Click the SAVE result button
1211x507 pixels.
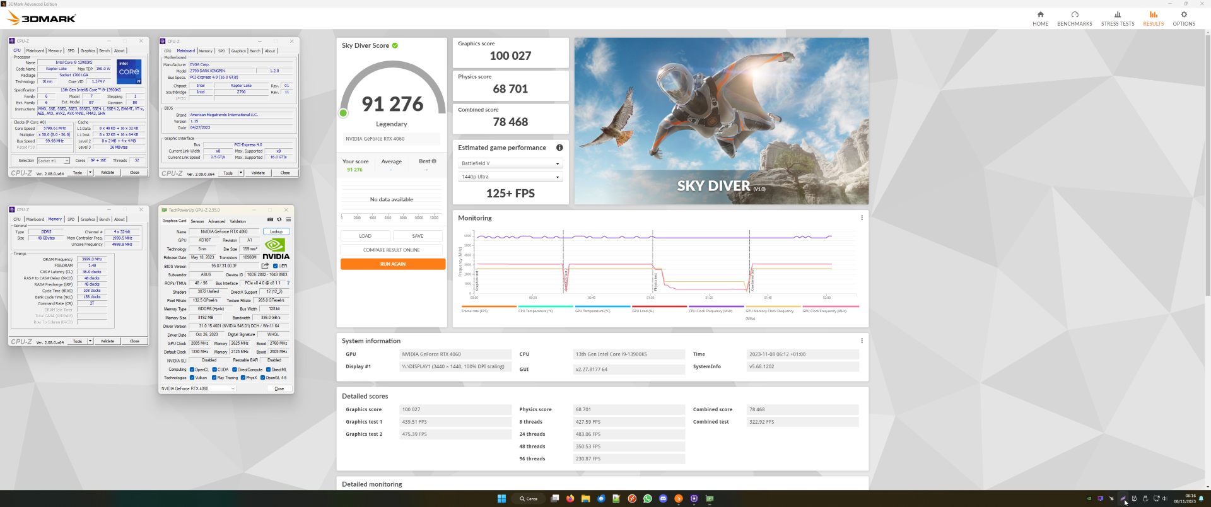(x=418, y=236)
